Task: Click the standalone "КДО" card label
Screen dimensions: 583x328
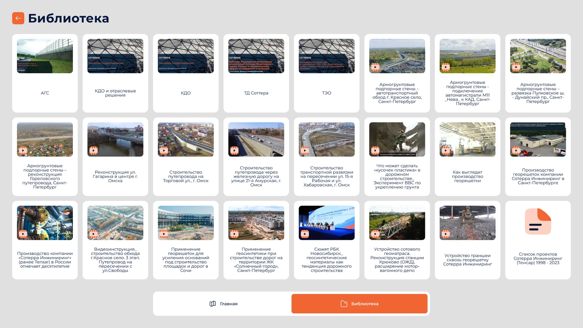Action: tap(186, 93)
